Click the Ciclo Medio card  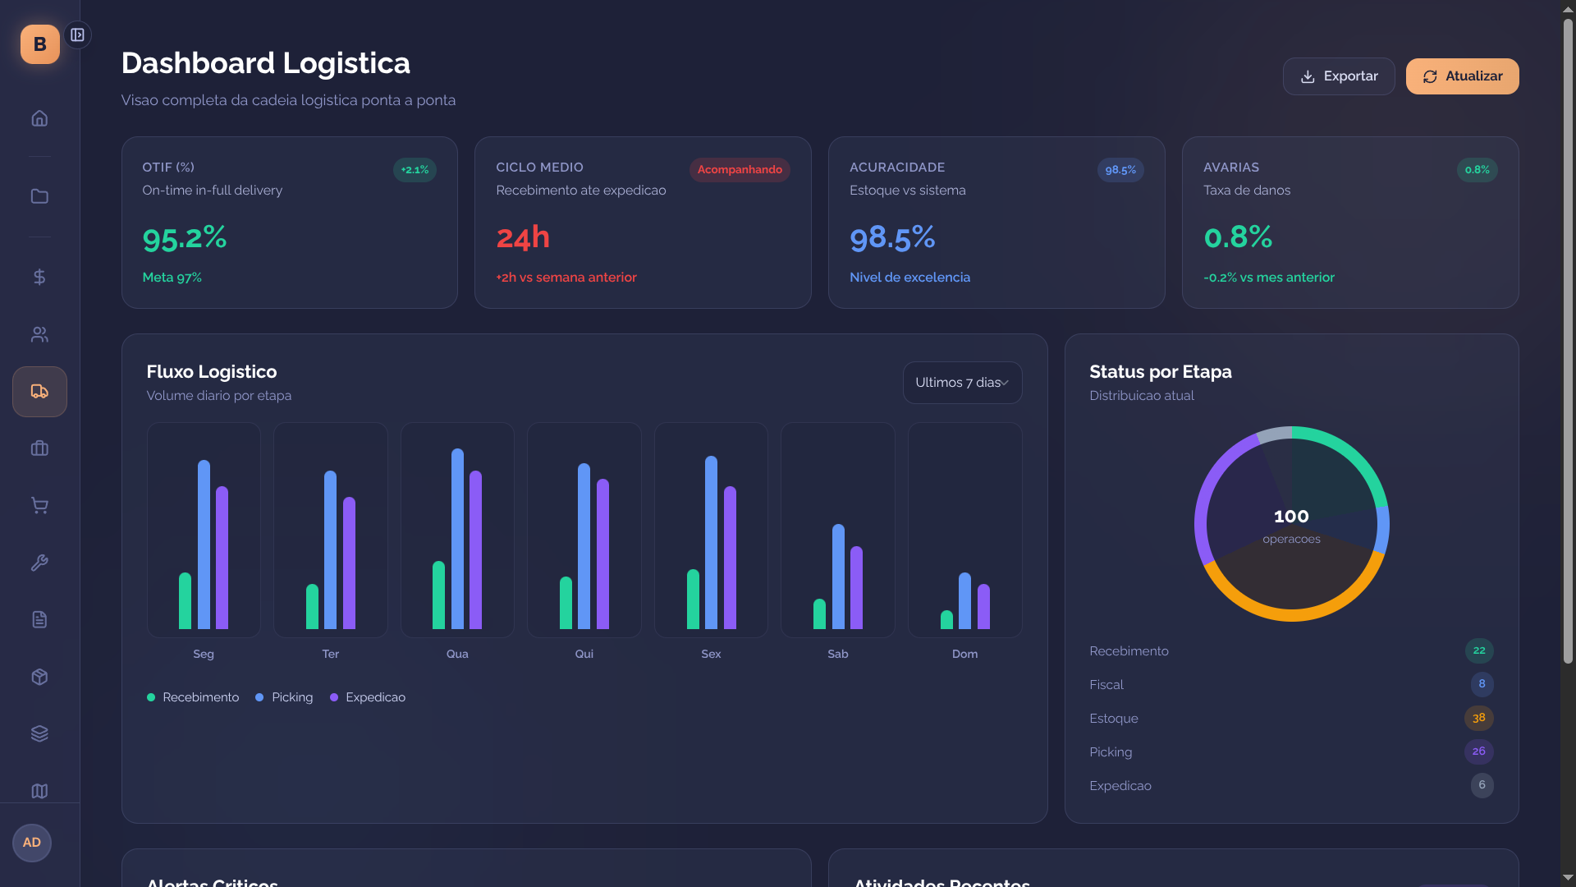pyautogui.click(x=643, y=223)
